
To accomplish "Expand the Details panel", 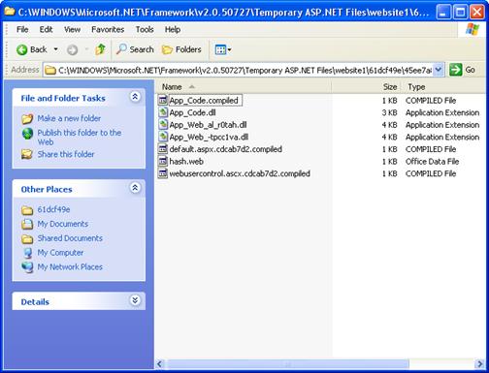I will (135, 300).
